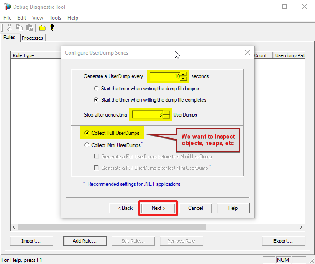Image resolution: width=315 pixels, height=264 pixels.
Task: Click the Debug Diagnostic Tool app icon
Action: [x=7, y=7]
